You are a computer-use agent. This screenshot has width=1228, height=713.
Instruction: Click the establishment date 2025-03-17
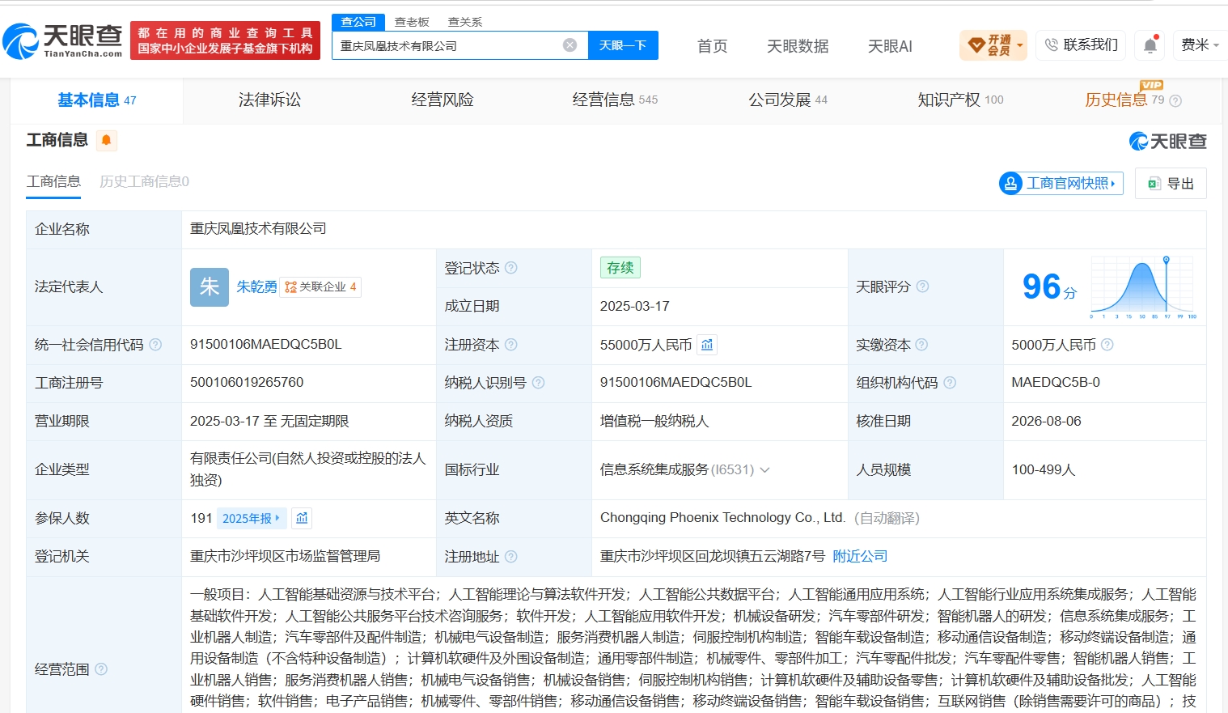pyautogui.click(x=635, y=307)
